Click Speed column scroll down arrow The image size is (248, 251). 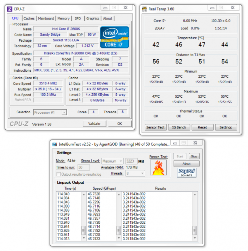[x=119, y=238]
